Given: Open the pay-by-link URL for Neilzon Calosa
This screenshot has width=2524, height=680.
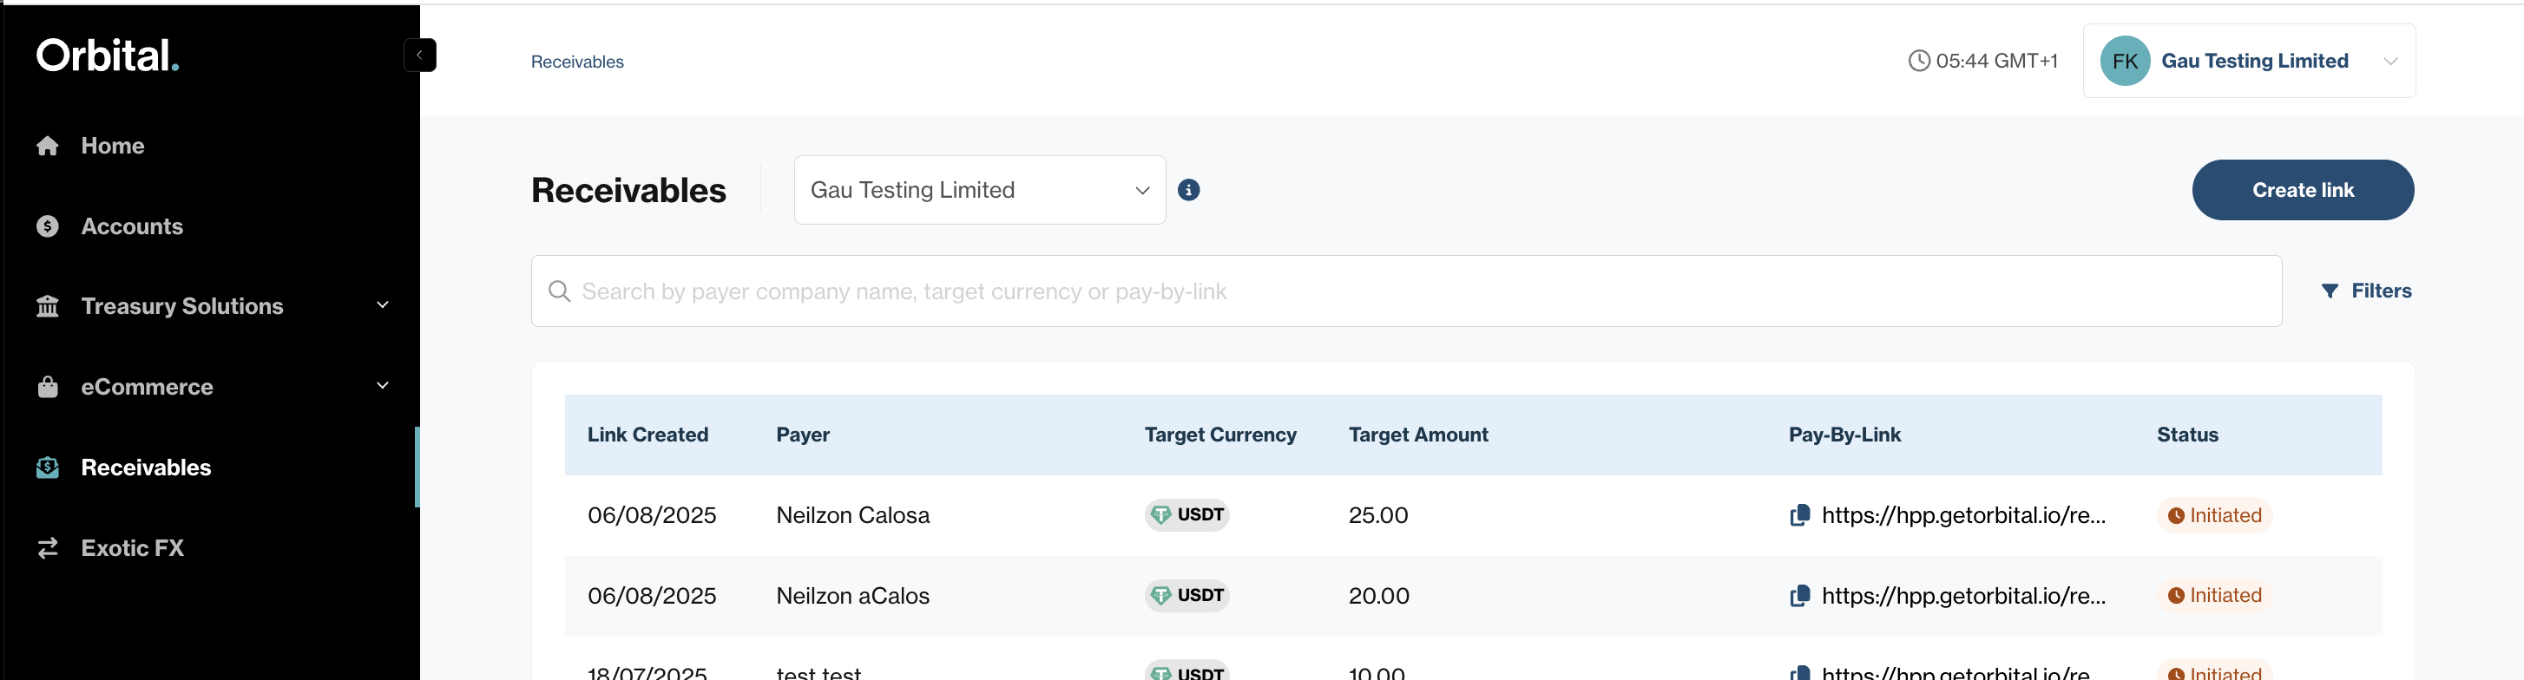Looking at the screenshot, I should (x=1963, y=515).
